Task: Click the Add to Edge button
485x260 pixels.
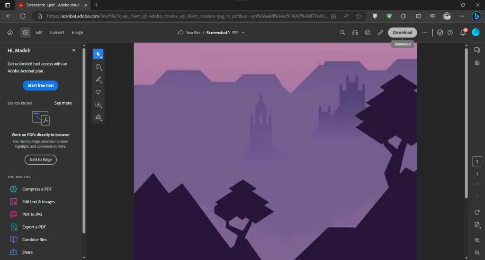Action: (x=41, y=160)
